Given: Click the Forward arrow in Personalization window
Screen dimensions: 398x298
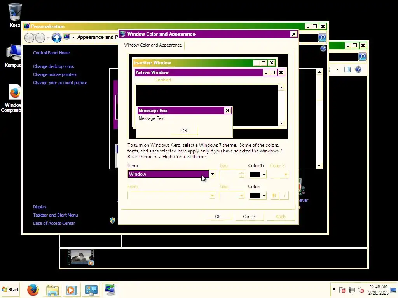Looking at the screenshot, I should click(40, 38).
